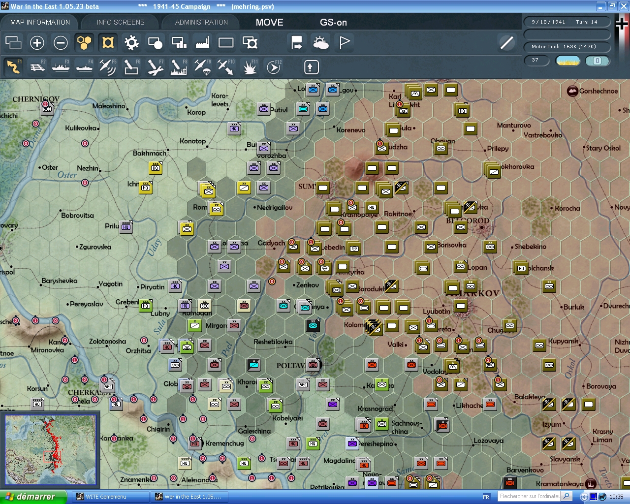The width and height of the screenshot is (630, 504).
Task: Select the F3 naval transport ship icon
Action: pyautogui.click(x=61, y=67)
